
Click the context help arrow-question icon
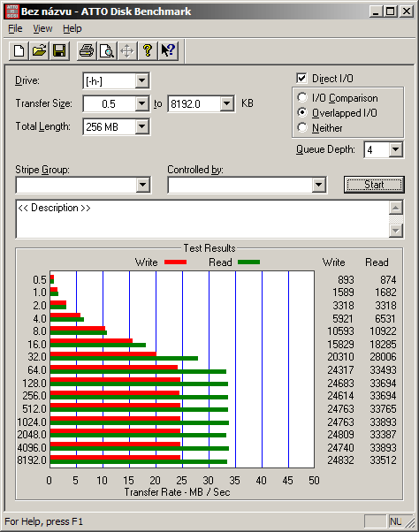point(168,51)
